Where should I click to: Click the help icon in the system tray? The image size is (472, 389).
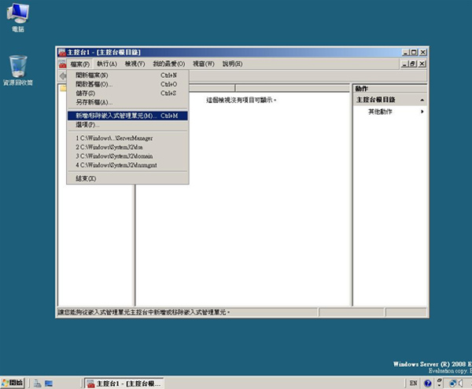(428, 383)
